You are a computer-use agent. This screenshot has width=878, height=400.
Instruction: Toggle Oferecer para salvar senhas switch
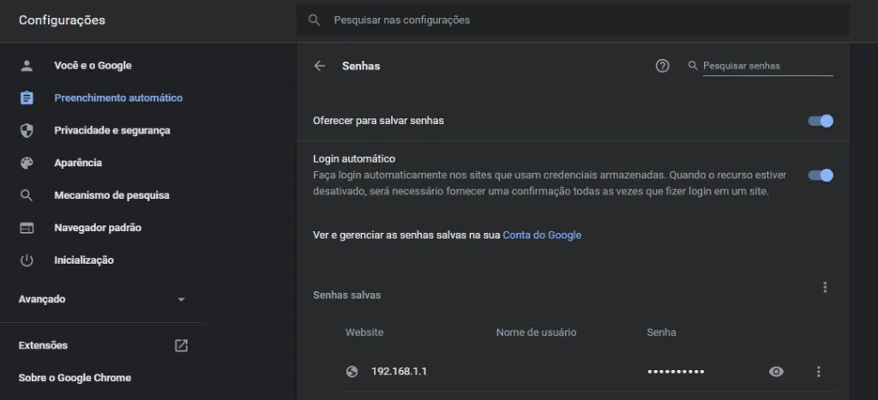pos(821,121)
